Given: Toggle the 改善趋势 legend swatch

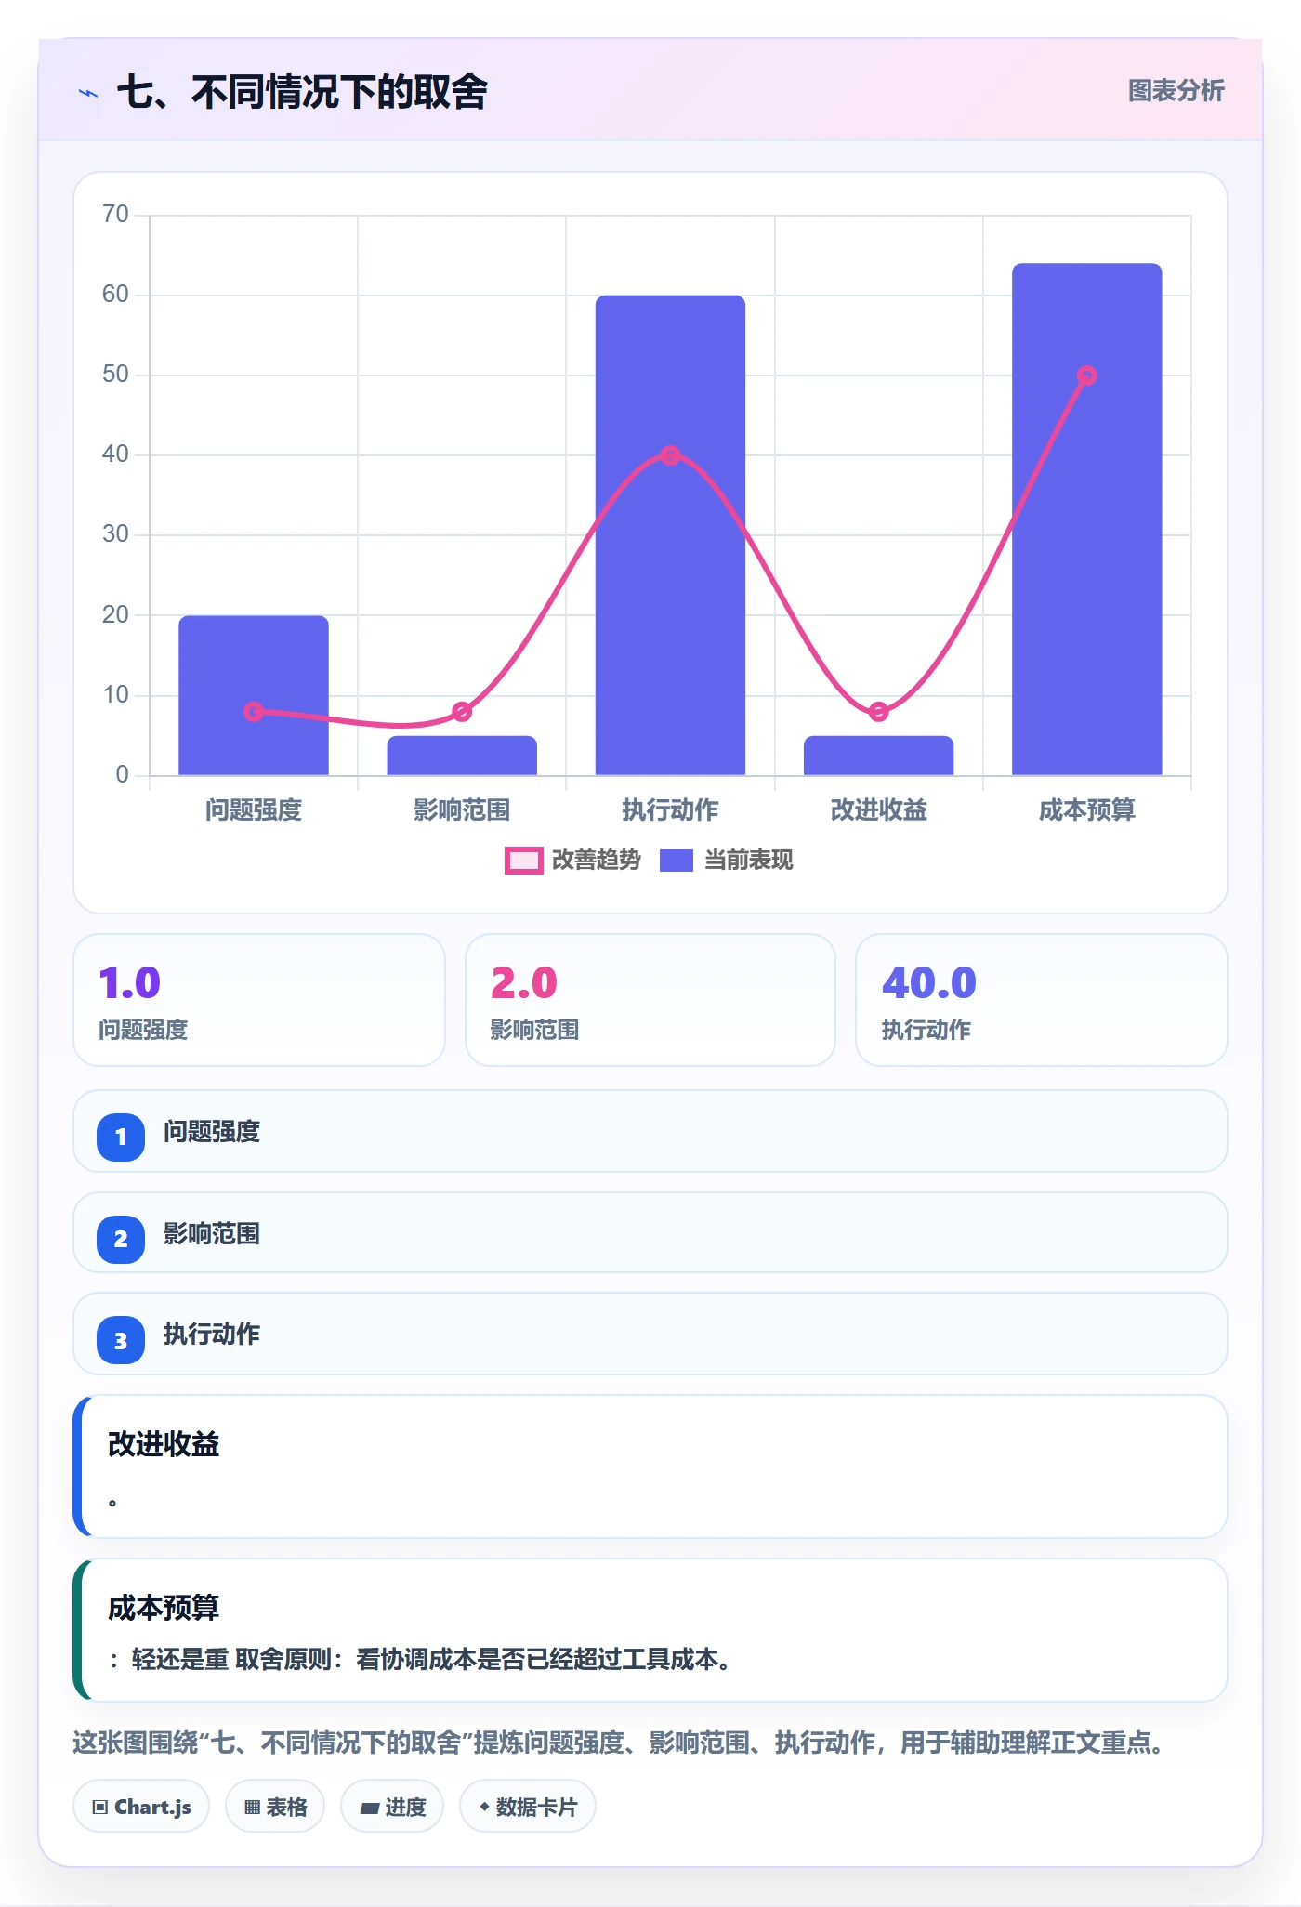Looking at the screenshot, I should 523,861.
